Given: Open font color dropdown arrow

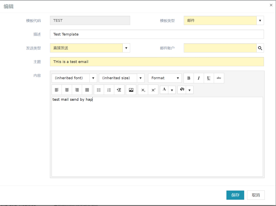Looking at the screenshot, I should click(x=172, y=90).
